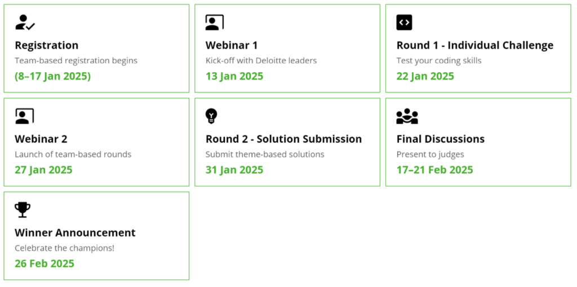This screenshot has width=577, height=287.
Task: Click the 22 Jan 2025 date
Action: click(x=425, y=77)
